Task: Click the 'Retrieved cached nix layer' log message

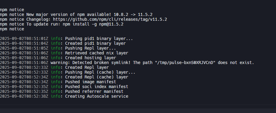Action: pos(97,53)
